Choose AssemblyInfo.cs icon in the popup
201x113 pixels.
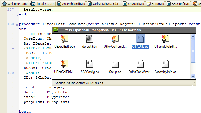tap(165, 64)
